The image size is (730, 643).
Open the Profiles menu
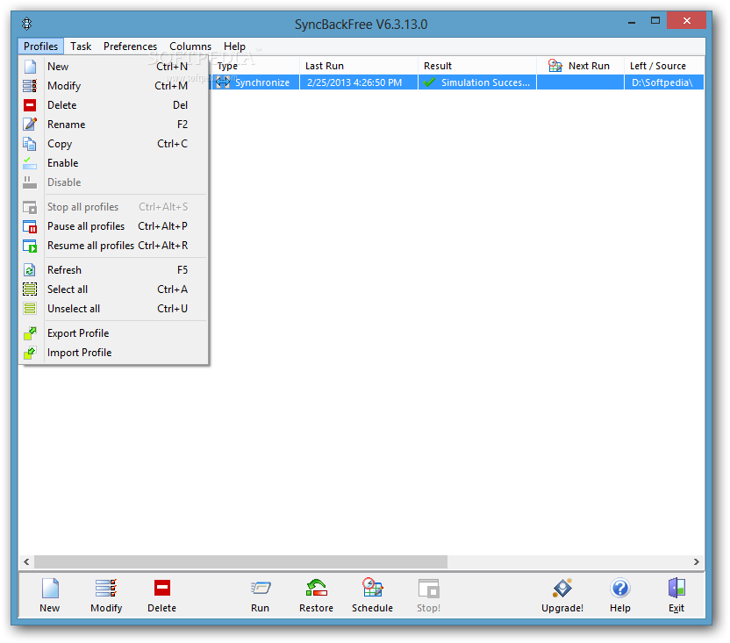click(x=41, y=46)
